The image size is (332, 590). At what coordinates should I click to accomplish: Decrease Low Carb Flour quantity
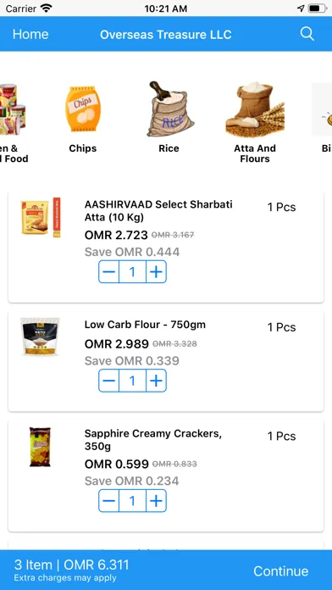(109, 381)
